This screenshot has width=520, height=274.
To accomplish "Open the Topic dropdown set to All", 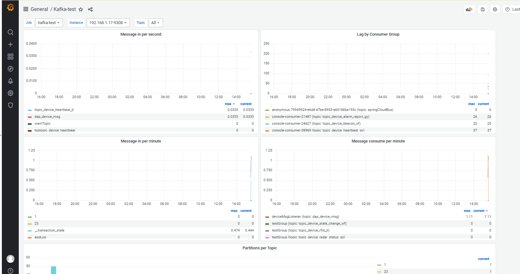I will coord(155,23).
